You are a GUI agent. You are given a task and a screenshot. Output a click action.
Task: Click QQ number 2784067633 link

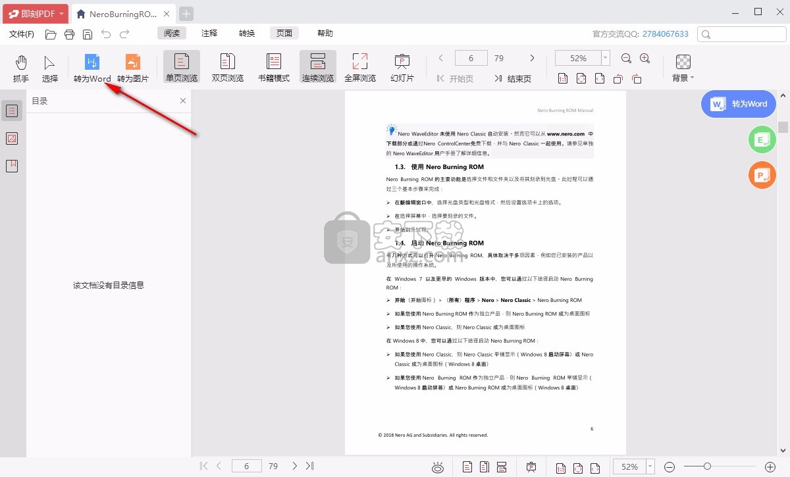(x=666, y=34)
